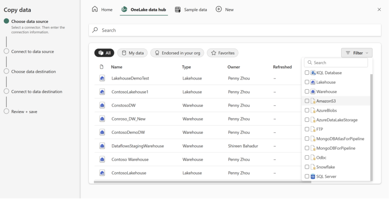Tick the AmazonS3 filter checkbox
This screenshot has width=389, height=199.
(x=307, y=101)
